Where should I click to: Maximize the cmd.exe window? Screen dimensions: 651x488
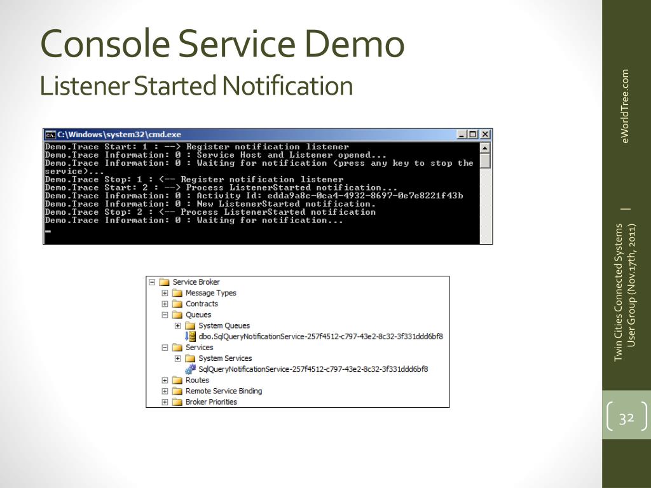click(x=473, y=135)
